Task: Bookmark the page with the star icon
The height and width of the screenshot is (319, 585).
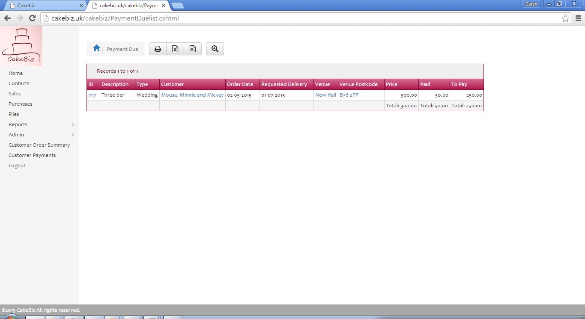Action: tap(566, 18)
